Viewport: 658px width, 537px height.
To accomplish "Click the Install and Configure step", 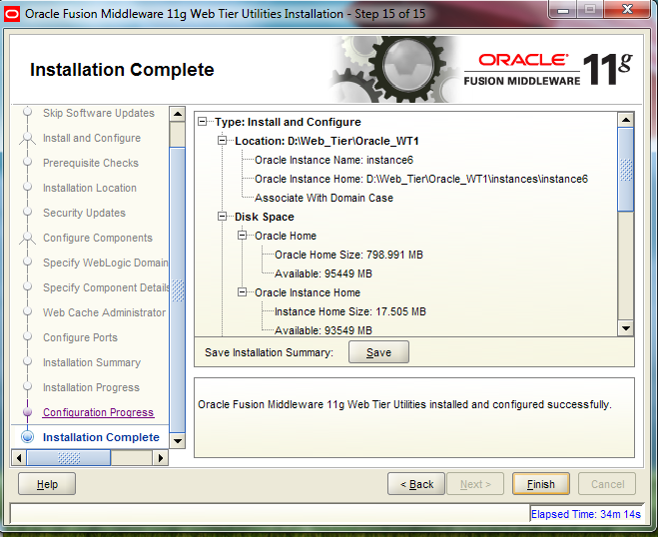I will pyautogui.click(x=92, y=138).
